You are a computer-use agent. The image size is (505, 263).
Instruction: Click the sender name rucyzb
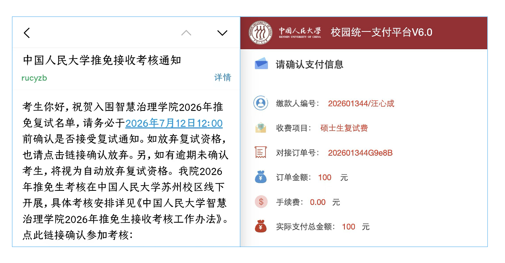[33, 77]
